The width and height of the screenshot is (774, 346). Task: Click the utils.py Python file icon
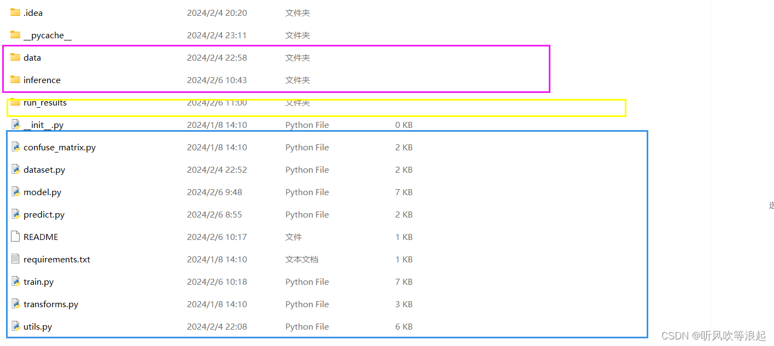tap(15, 326)
